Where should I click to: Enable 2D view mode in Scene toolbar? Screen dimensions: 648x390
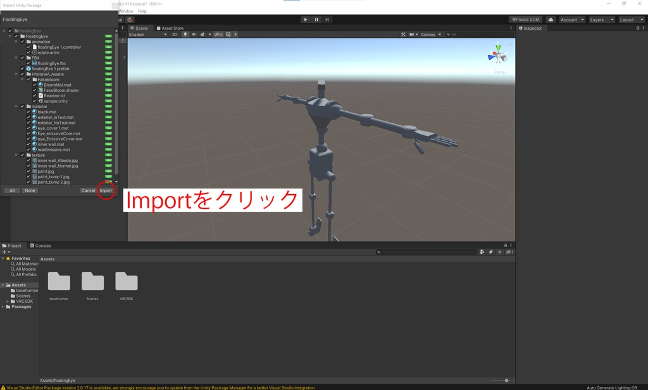[x=174, y=34]
